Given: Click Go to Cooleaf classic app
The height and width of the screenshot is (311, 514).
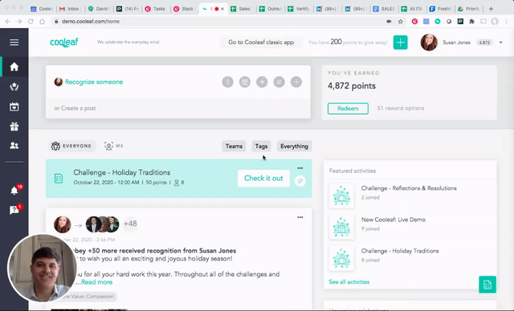Looking at the screenshot, I should [x=261, y=42].
